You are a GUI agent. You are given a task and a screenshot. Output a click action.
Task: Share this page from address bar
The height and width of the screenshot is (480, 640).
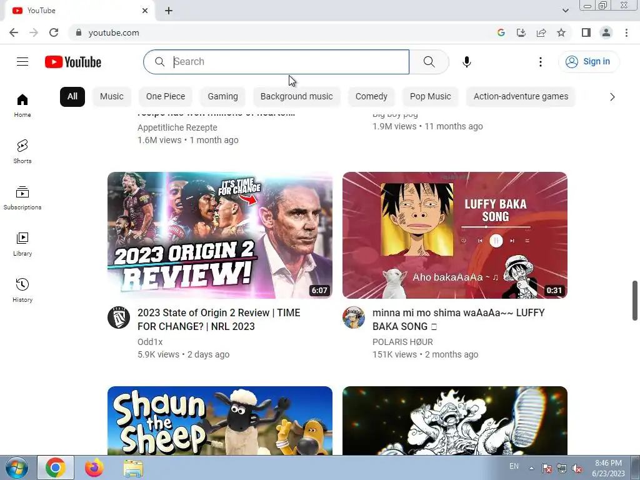pyautogui.click(x=541, y=32)
